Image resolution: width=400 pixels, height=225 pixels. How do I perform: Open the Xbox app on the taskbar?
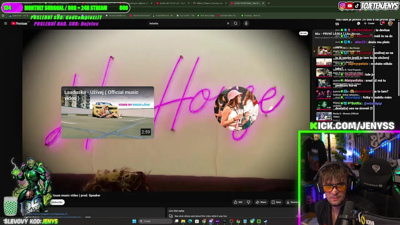point(252,221)
